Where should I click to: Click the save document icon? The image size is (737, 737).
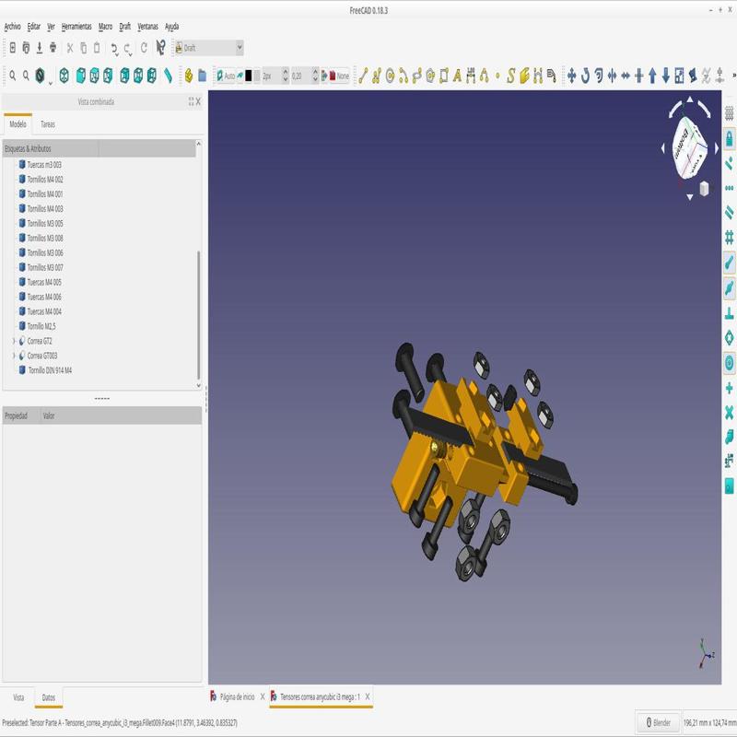[x=40, y=48]
